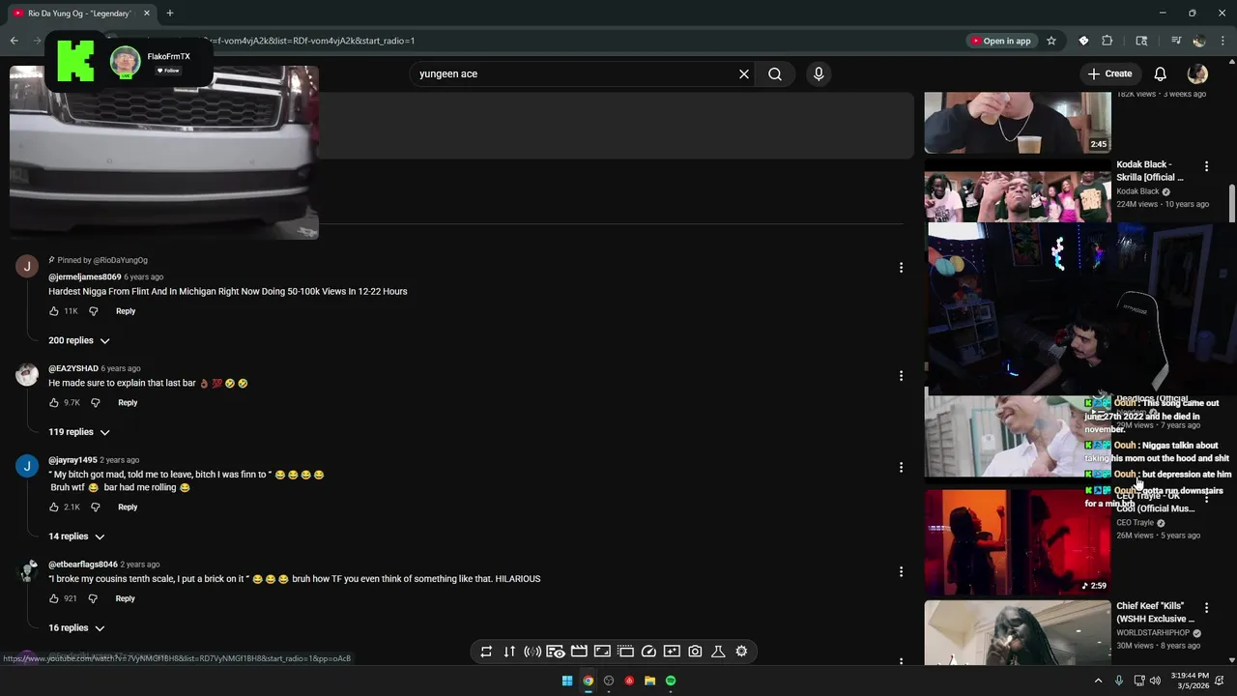The image size is (1237, 696).
Task: Reply to @jayray1495 comment
Action: pos(128,507)
